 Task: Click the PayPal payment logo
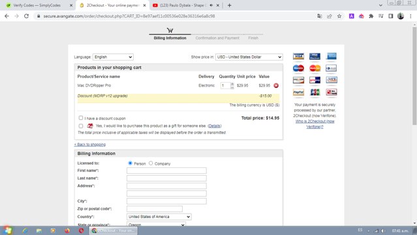pyautogui.click(x=298, y=92)
